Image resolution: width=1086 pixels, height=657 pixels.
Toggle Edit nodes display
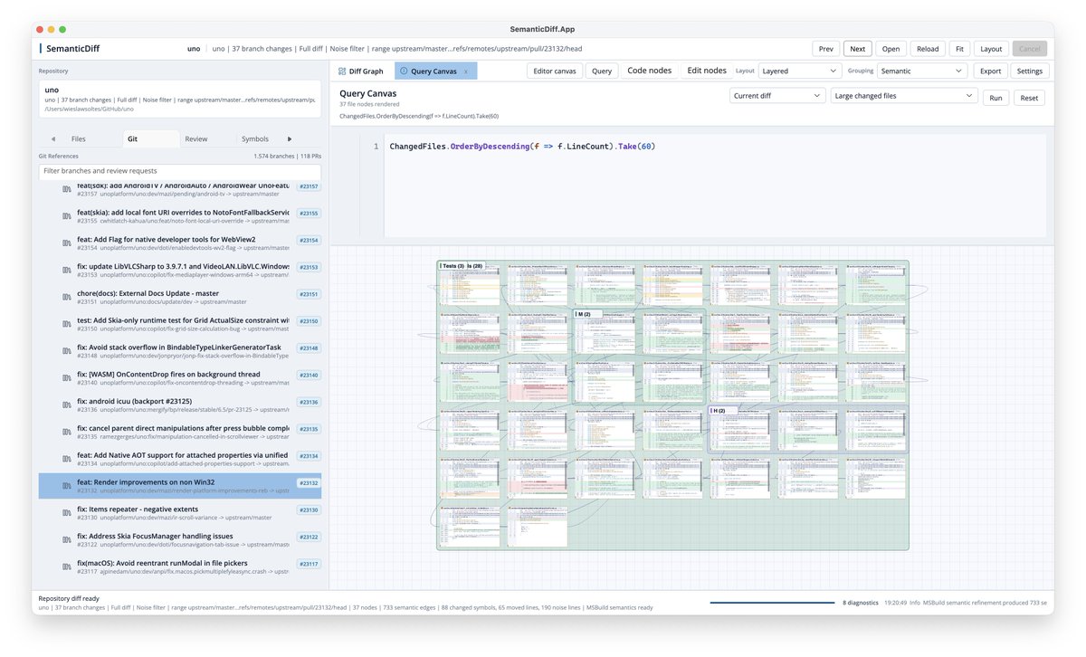[707, 71]
